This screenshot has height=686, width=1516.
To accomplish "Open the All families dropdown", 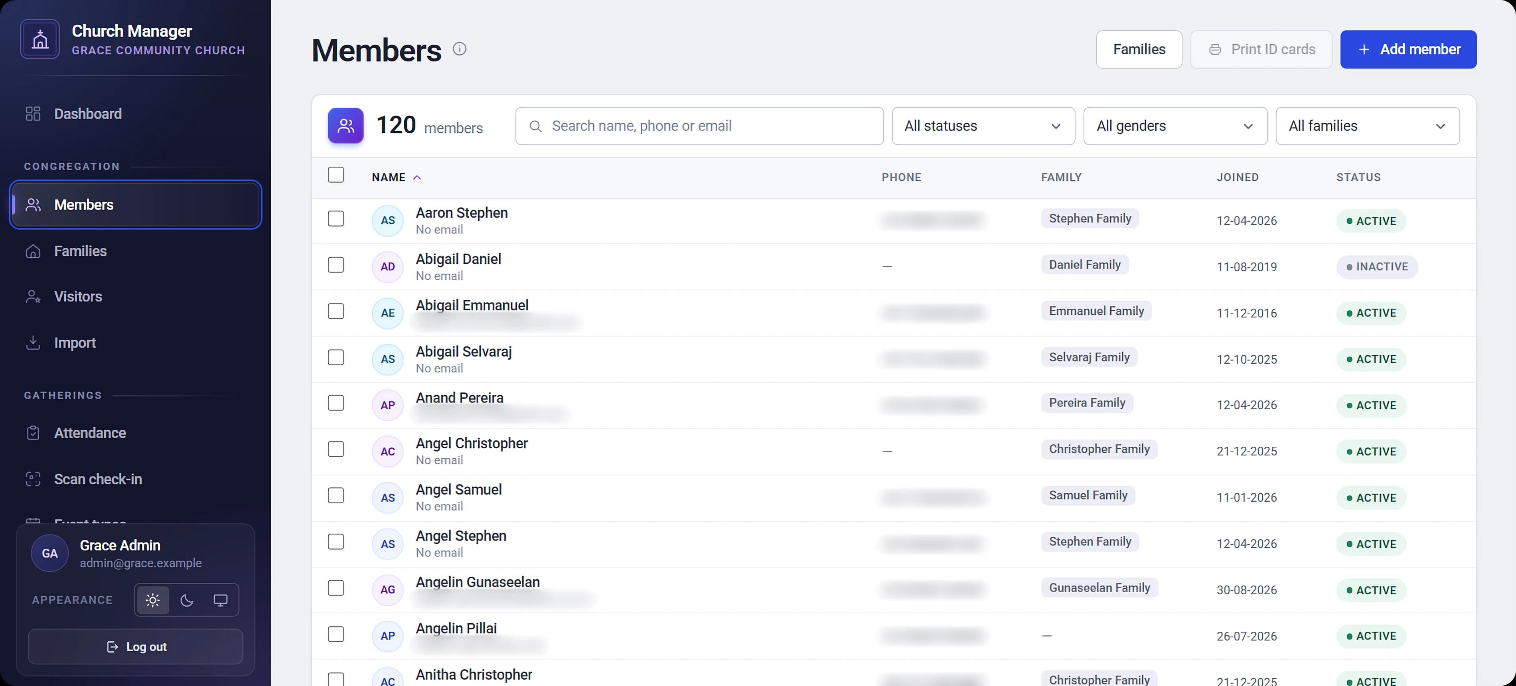I will click(x=1368, y=126).
